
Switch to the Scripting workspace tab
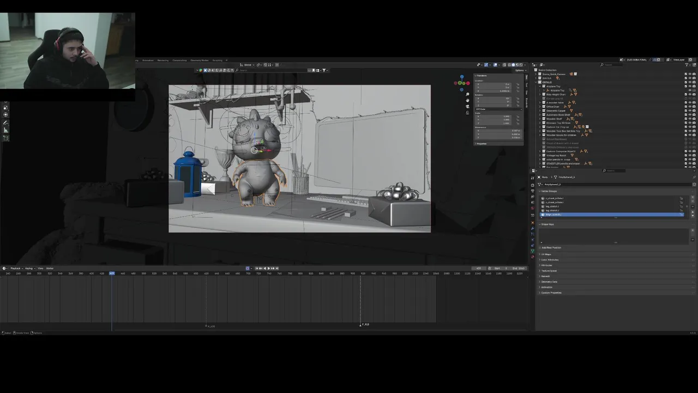click(x=217, y=60)
